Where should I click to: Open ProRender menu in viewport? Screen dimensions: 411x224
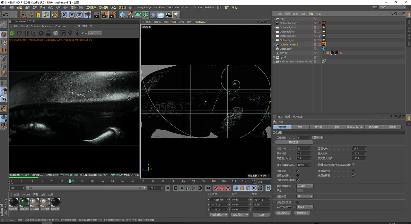coord(200,22)
